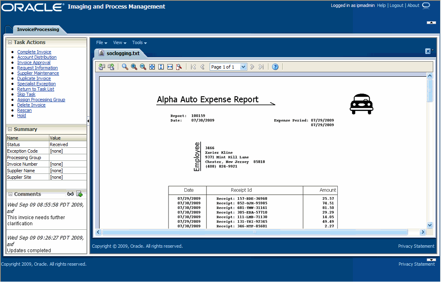Viewport: 441px width, 282px height.
Task: Click the 'Updates completed' comment text
Action: point(29,251)
